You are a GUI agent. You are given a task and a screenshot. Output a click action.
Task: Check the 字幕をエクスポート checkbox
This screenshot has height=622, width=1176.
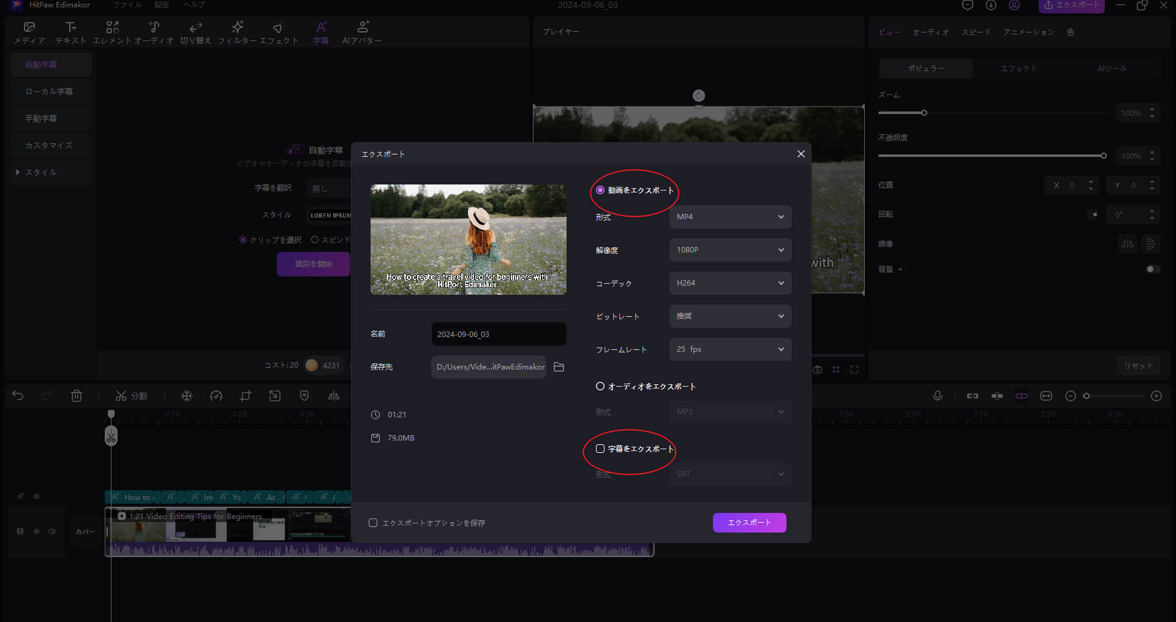tap(600, 449)
